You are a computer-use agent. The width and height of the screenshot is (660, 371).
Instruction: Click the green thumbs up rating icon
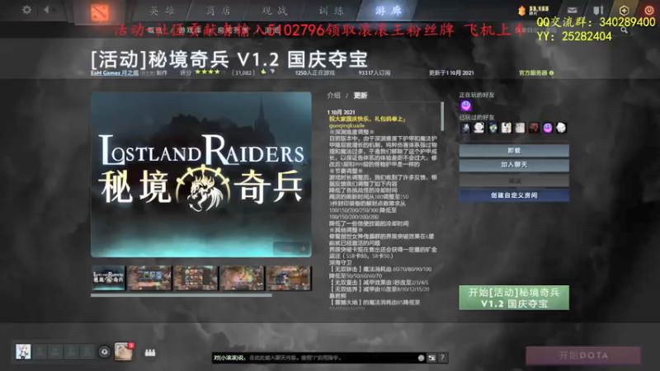[x=263, y=72]
